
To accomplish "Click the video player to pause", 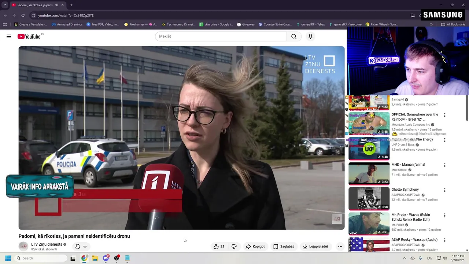I will [x=181, y=138].
